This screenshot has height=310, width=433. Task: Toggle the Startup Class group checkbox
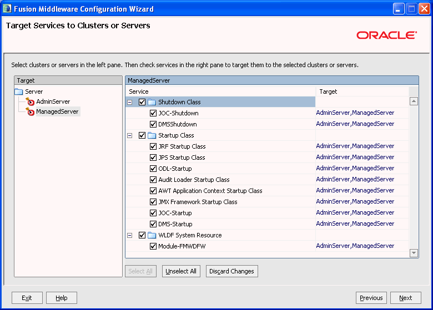point(142,135)
